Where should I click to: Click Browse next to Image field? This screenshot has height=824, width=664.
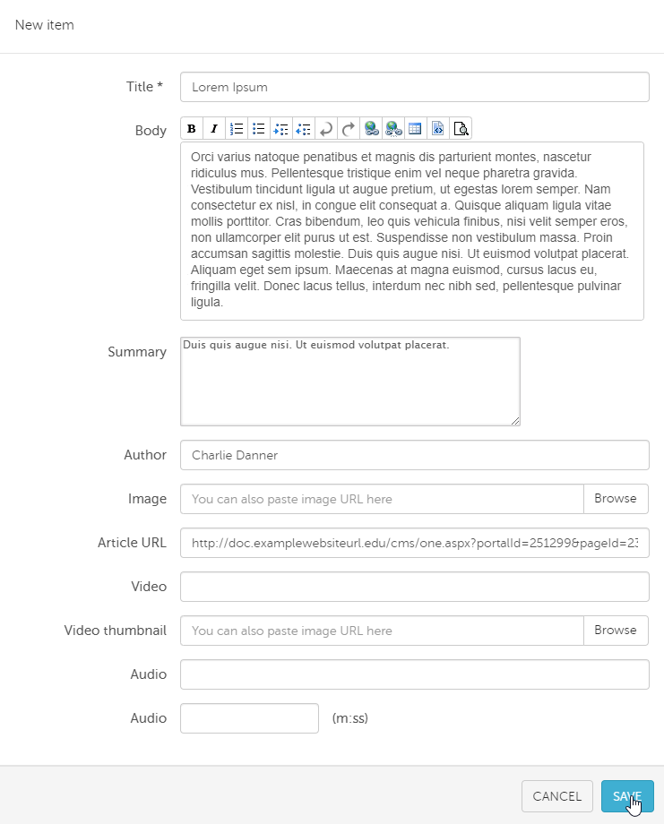click(x=616, y=499)
